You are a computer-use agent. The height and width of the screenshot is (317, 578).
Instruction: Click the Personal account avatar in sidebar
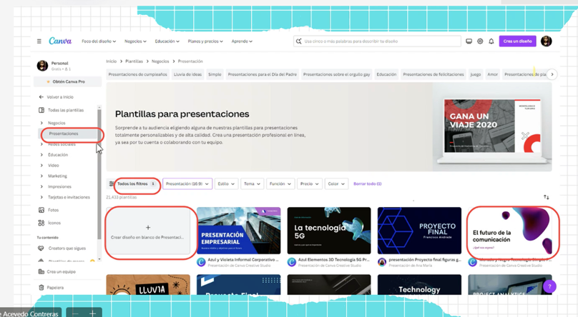[x=42, y=66]
